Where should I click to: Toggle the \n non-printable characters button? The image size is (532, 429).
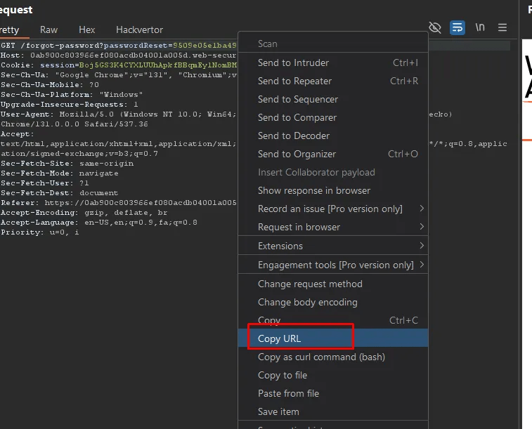tap(480, 27)
